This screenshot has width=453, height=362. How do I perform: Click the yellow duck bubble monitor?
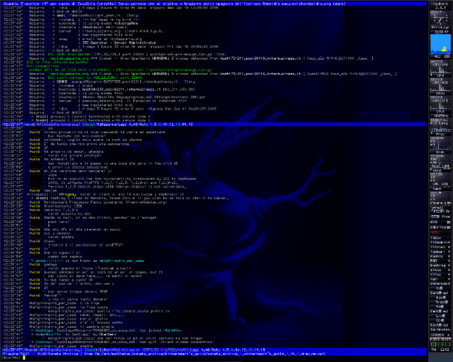pyautogui.click(x=440, y=44)
